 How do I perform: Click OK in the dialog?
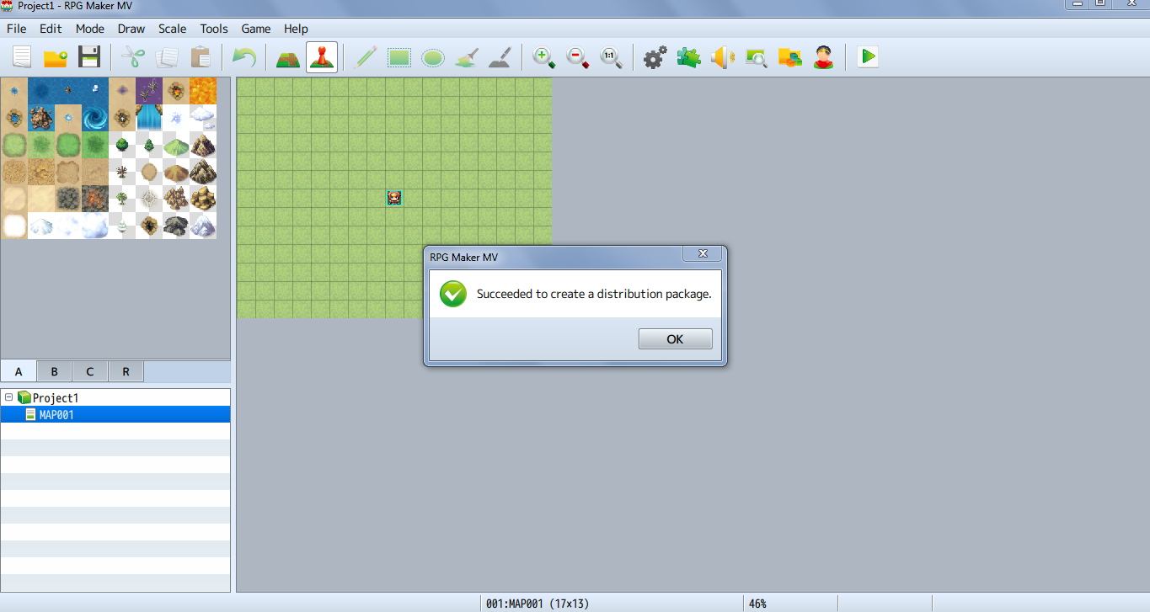675,339
